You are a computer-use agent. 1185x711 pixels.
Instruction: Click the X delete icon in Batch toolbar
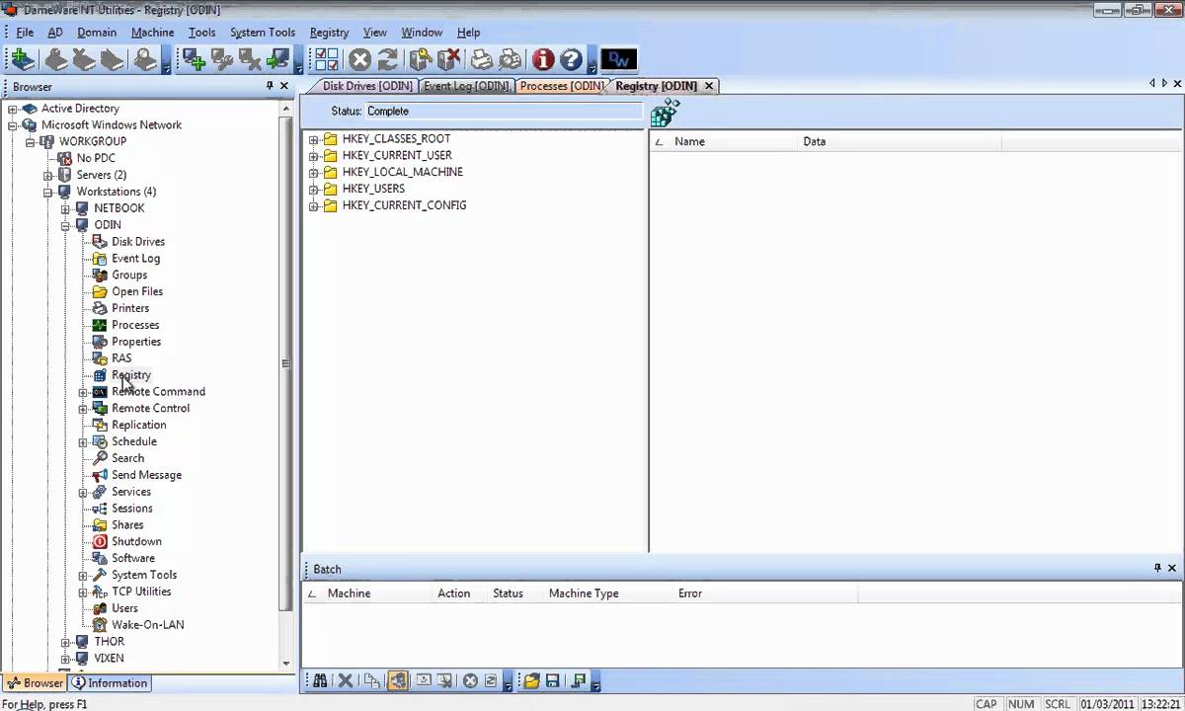[346, 680]
